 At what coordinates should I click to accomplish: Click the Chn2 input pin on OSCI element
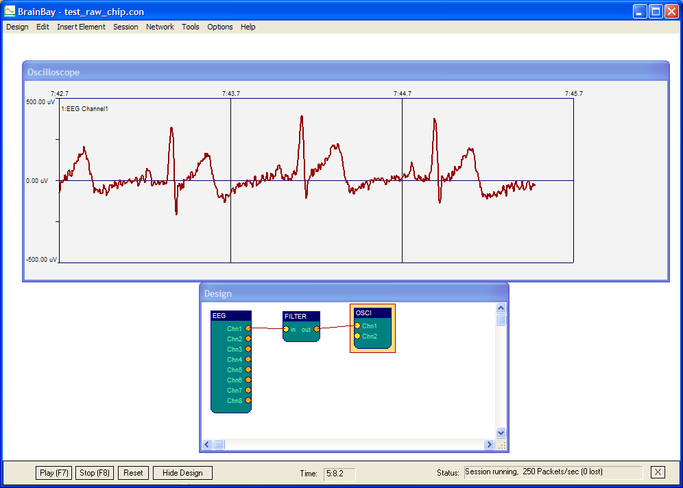tap(359, 336)
